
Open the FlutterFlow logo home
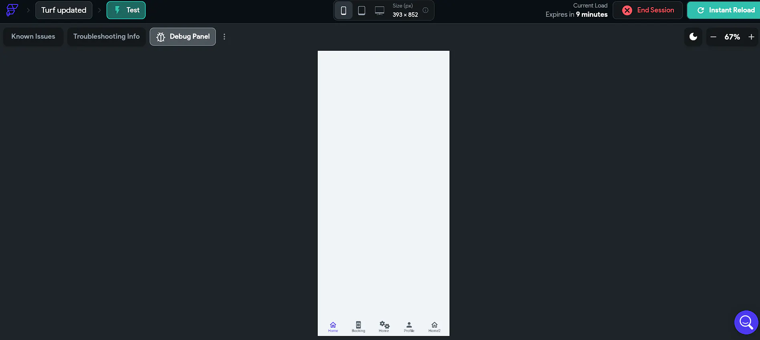coord(12,10)
